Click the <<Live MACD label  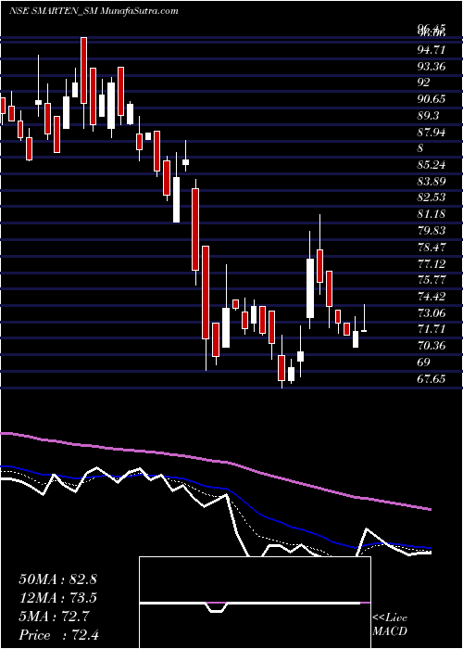pos(390,625)
